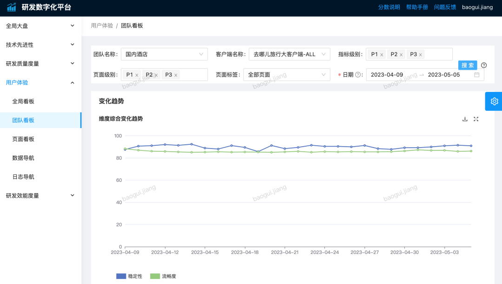The height and width of the screenshot is (284, 502).
Task: Click the 2023-04-18 label on the chart axis
Action: 244,252
